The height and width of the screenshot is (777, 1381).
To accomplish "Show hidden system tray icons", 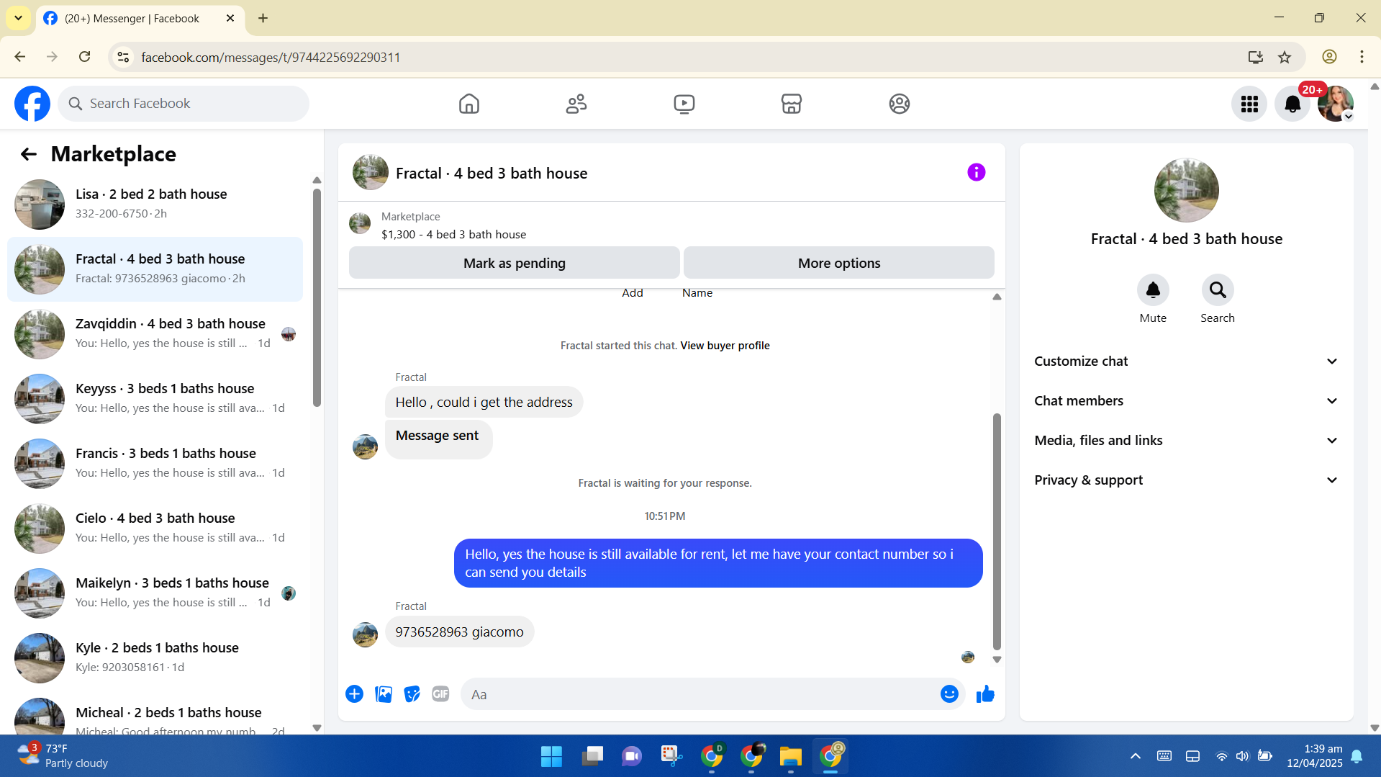I will coord(1135,756).
